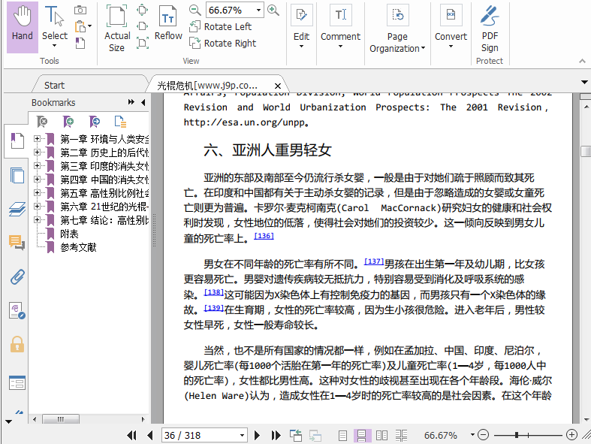Go to the next page arrow
Viewport: 591px width, 444px height.
point(257,435)
